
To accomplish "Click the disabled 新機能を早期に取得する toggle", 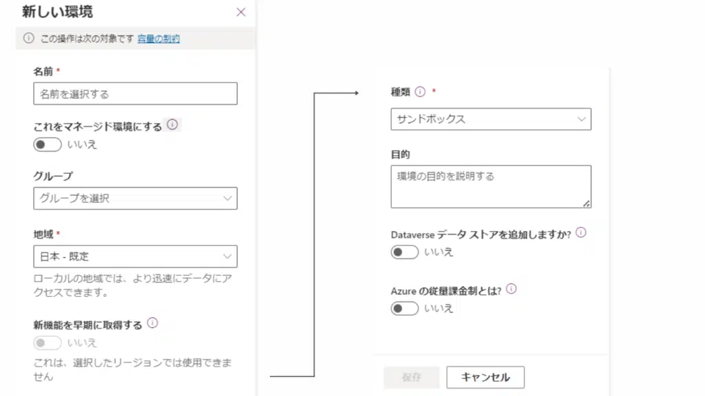I will tap(48, 342).
